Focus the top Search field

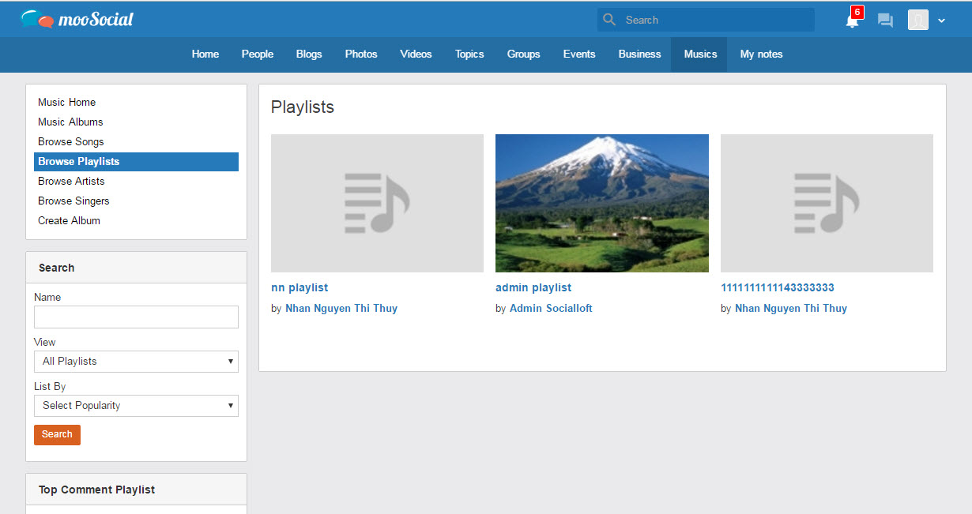coord(706,20)
